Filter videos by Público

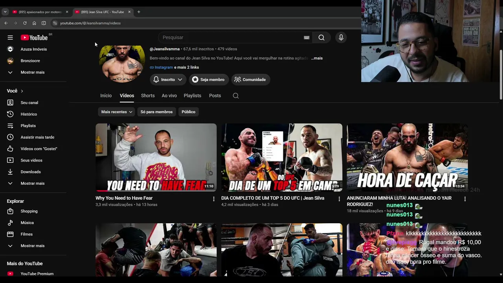point(189,112)
